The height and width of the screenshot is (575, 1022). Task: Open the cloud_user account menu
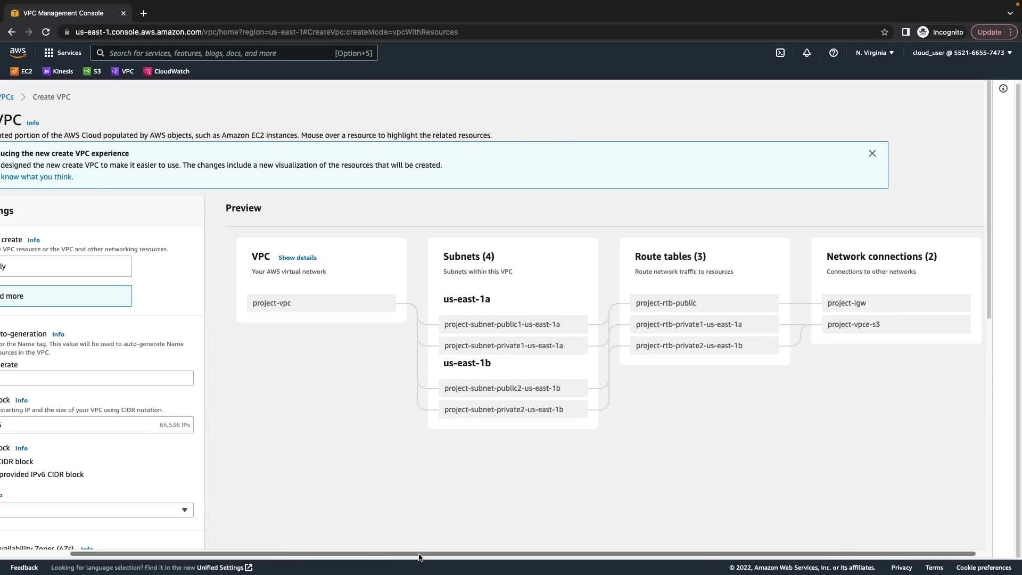click(962, 53)
